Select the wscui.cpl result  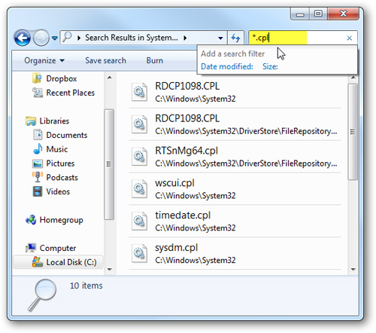(x=235, y=189)
